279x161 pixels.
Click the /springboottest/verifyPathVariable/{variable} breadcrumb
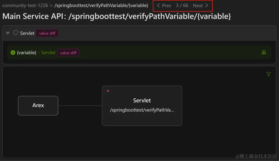(x=101, y=5)
